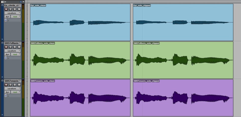Expand automation lanes arrow on SM57onaxis track
The height and width of the screenshot is (117, 241).
click(2, 114)
